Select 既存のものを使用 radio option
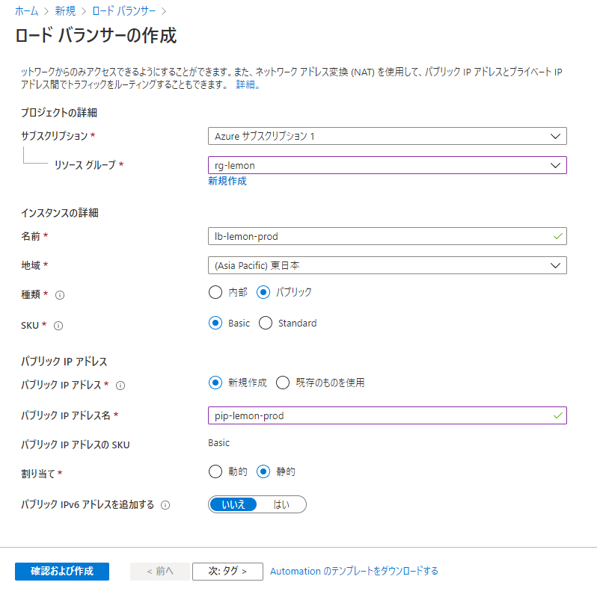 (283, 383)
